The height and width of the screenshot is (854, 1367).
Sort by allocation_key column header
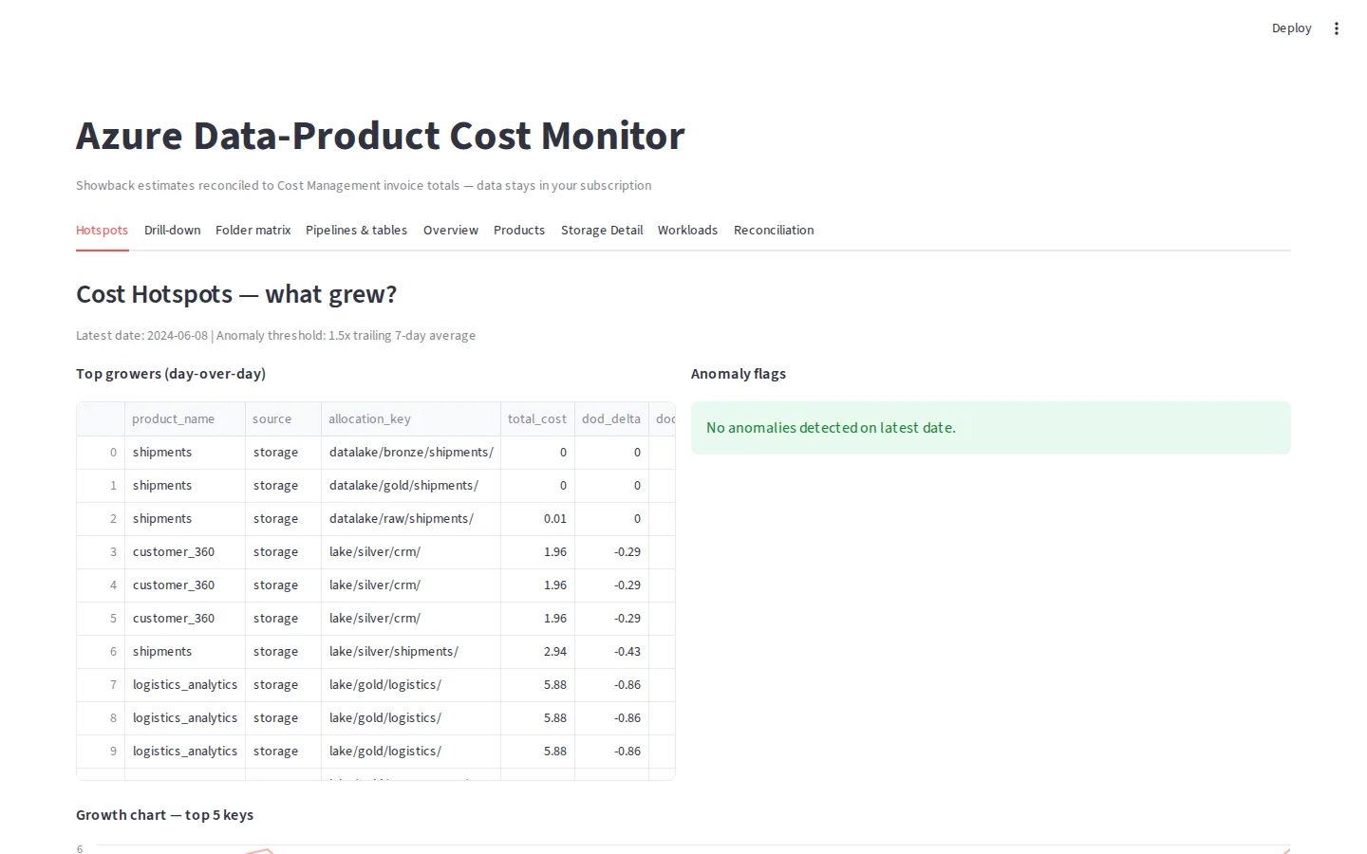[x=411, y=418]
